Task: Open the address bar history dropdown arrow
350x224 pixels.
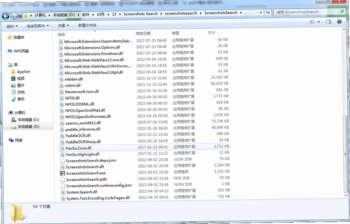Action: [x=261, y=13]
